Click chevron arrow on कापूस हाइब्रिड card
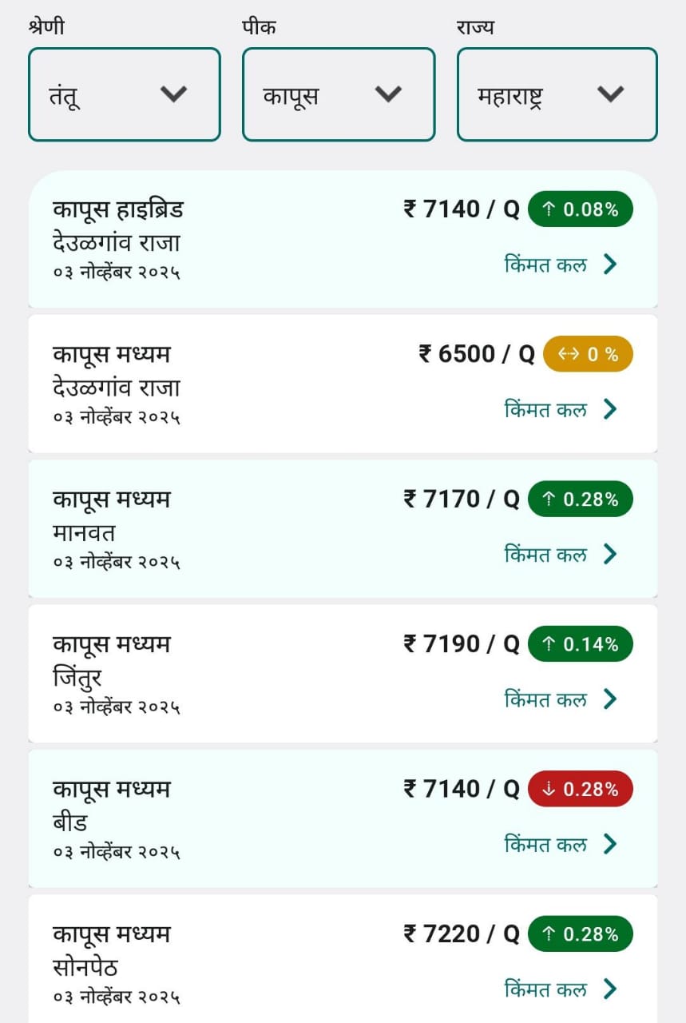This screenshot has height=1023, width=686. [x=610, y=265]
